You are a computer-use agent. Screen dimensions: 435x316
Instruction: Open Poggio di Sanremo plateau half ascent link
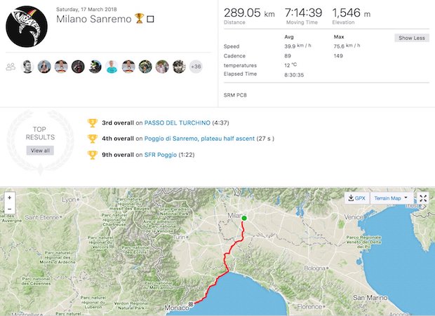(x=199, y=139)
